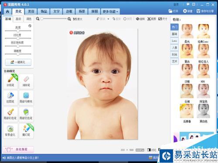Open the undo history dropdown arrow

pos(108,19)
